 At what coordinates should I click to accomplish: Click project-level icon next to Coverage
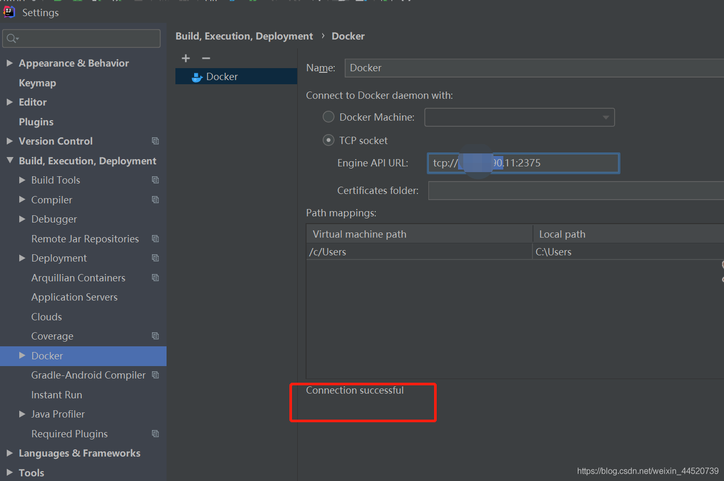point(155,336)
